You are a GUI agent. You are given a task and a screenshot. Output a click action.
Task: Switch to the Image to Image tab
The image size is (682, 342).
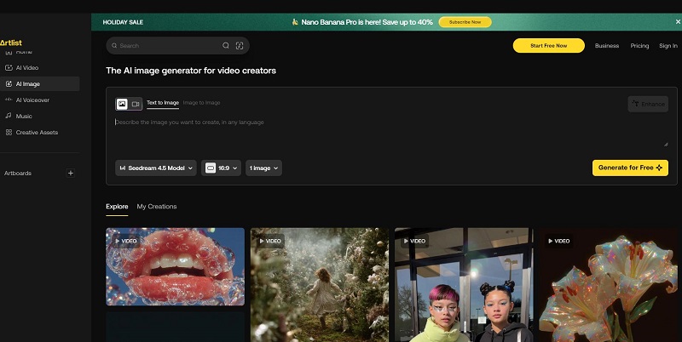pyautogui.click(x=201, y=103)
